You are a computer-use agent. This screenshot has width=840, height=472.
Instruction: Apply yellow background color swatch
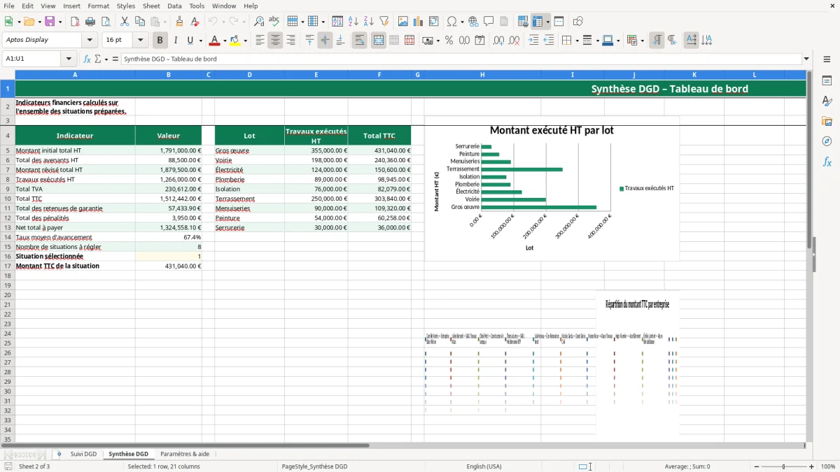234,41
